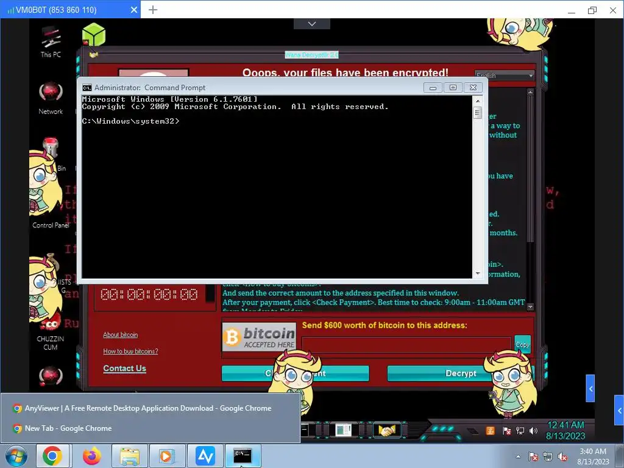Expand the blue arrow tab at window edge
The height and width of the screenshot is (468, 624).
coord(619,410)
